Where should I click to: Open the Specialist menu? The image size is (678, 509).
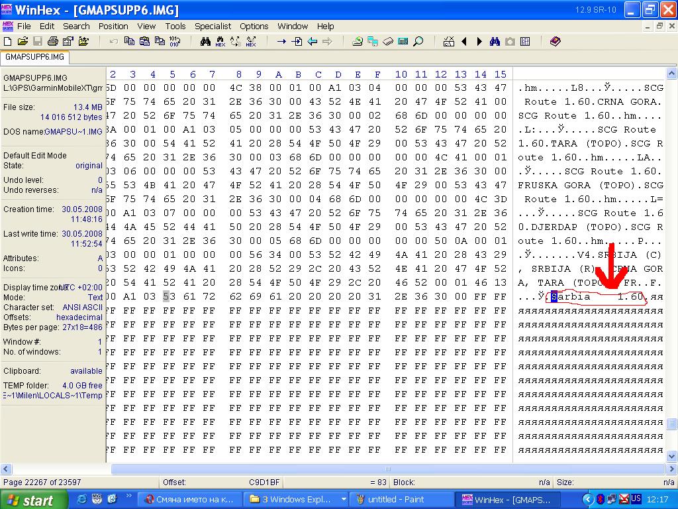[x=213, y=26]
